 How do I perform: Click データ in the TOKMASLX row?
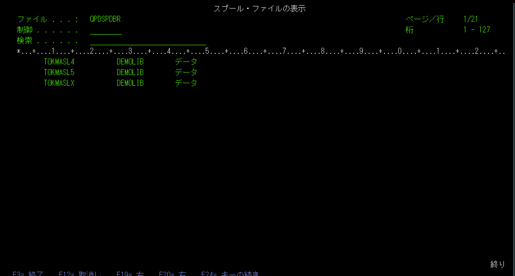click(x=186, y=83)
